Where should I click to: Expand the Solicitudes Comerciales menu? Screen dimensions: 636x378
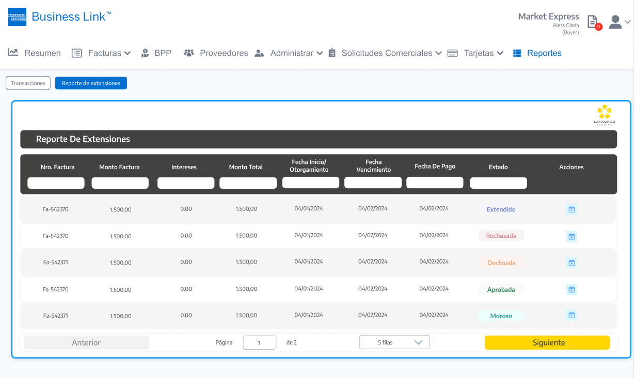point(385,53)
